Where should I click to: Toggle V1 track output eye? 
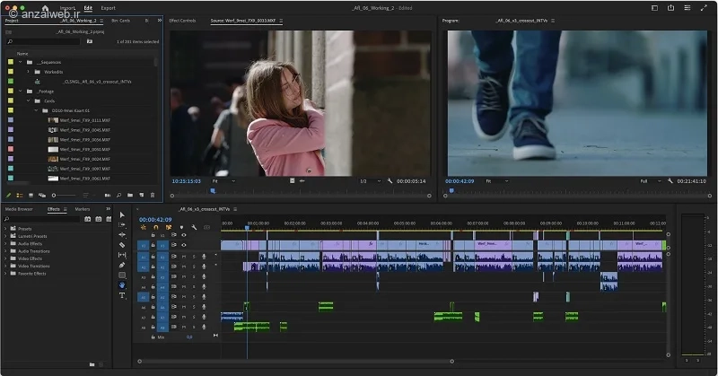tap(184, 245)
